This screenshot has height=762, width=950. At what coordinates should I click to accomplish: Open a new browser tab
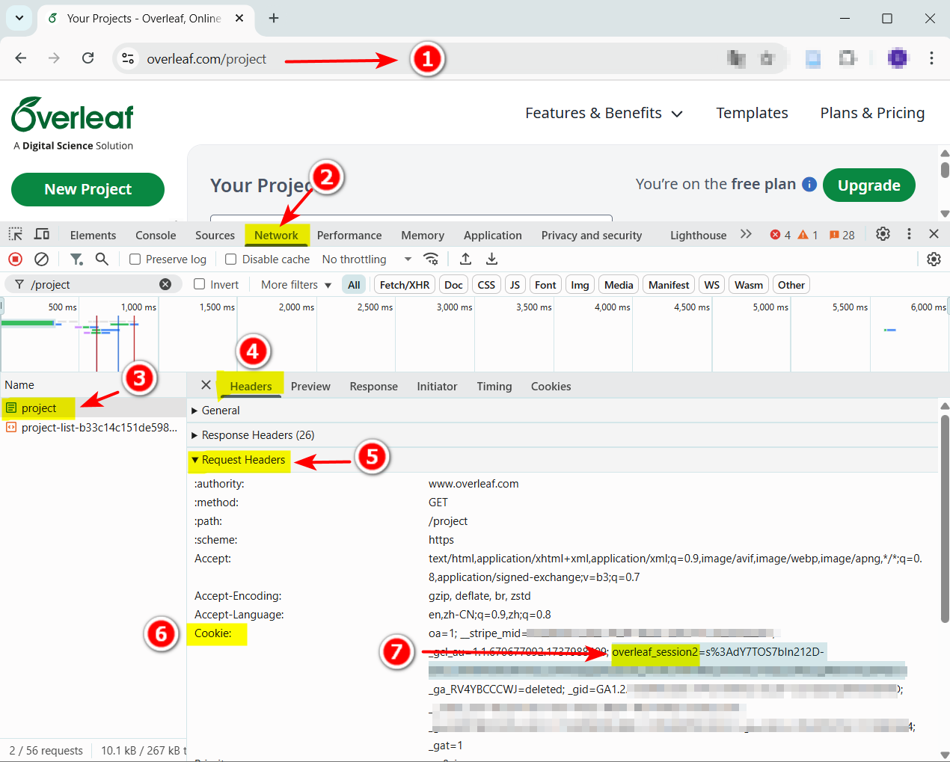tap(274, 18)
